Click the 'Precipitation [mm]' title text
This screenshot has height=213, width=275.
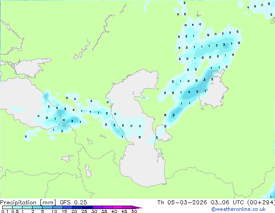point(28,203)
